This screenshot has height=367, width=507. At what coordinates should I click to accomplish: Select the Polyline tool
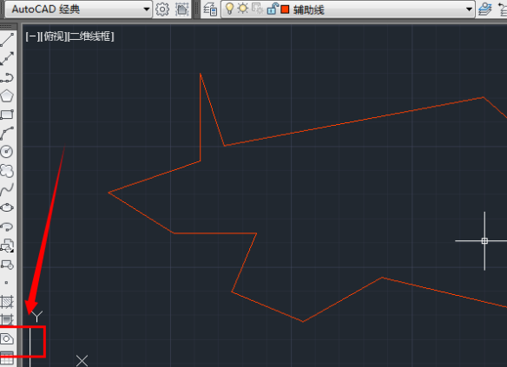click(x=7, y=77)
